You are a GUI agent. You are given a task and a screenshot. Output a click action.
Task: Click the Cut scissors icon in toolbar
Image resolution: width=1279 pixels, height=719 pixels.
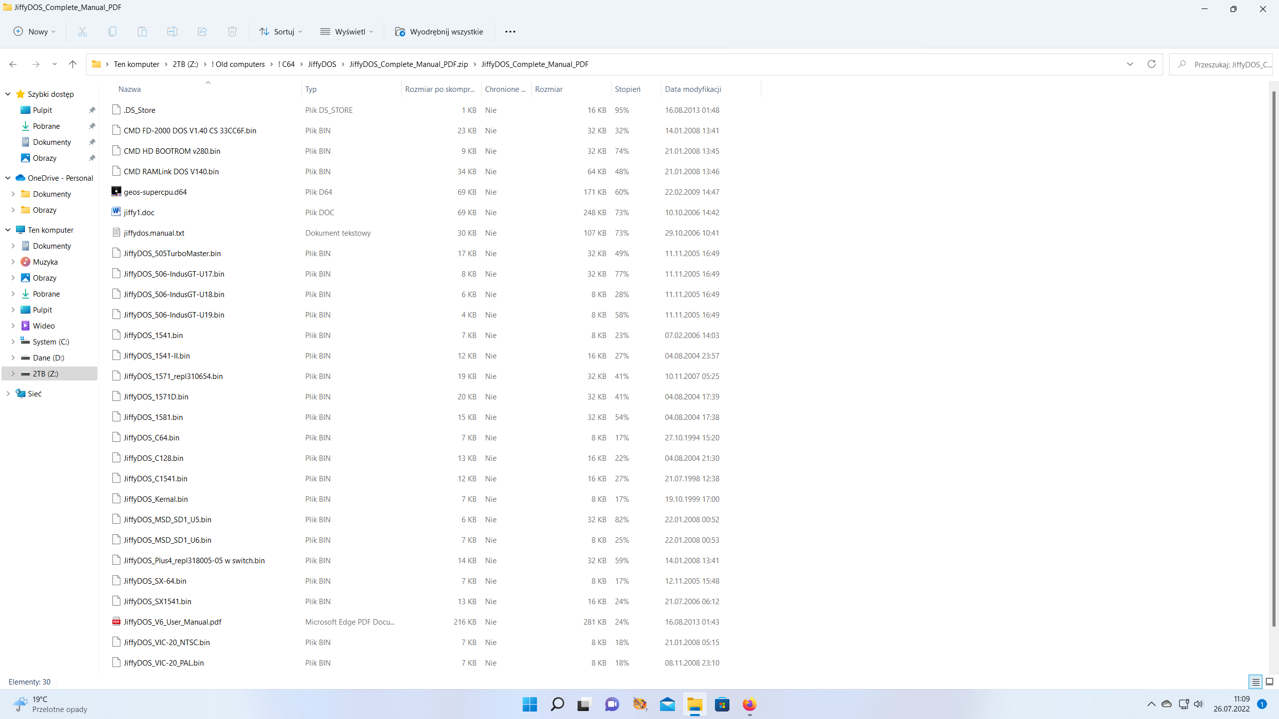pyautogui.click(x=82, y=31)
